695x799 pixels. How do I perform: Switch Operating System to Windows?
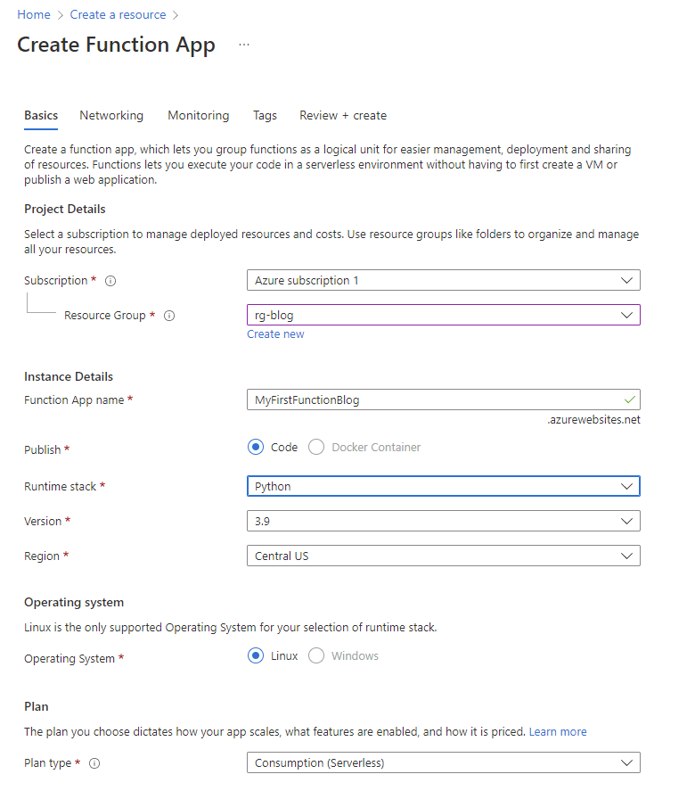(x=316, y=655)
